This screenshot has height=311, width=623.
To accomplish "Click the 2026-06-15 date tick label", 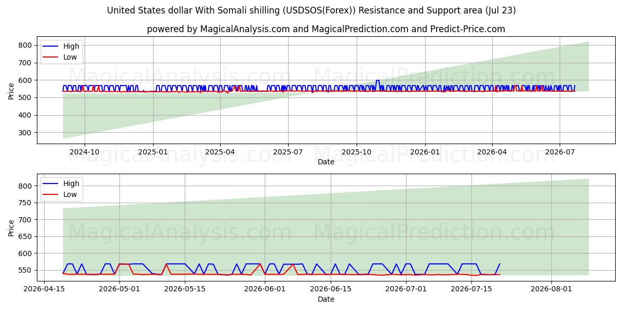I will point(330,289).
